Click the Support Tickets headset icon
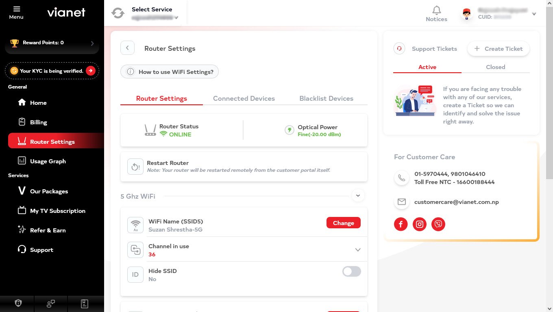553x312 pixels. (x=399, y=49)
